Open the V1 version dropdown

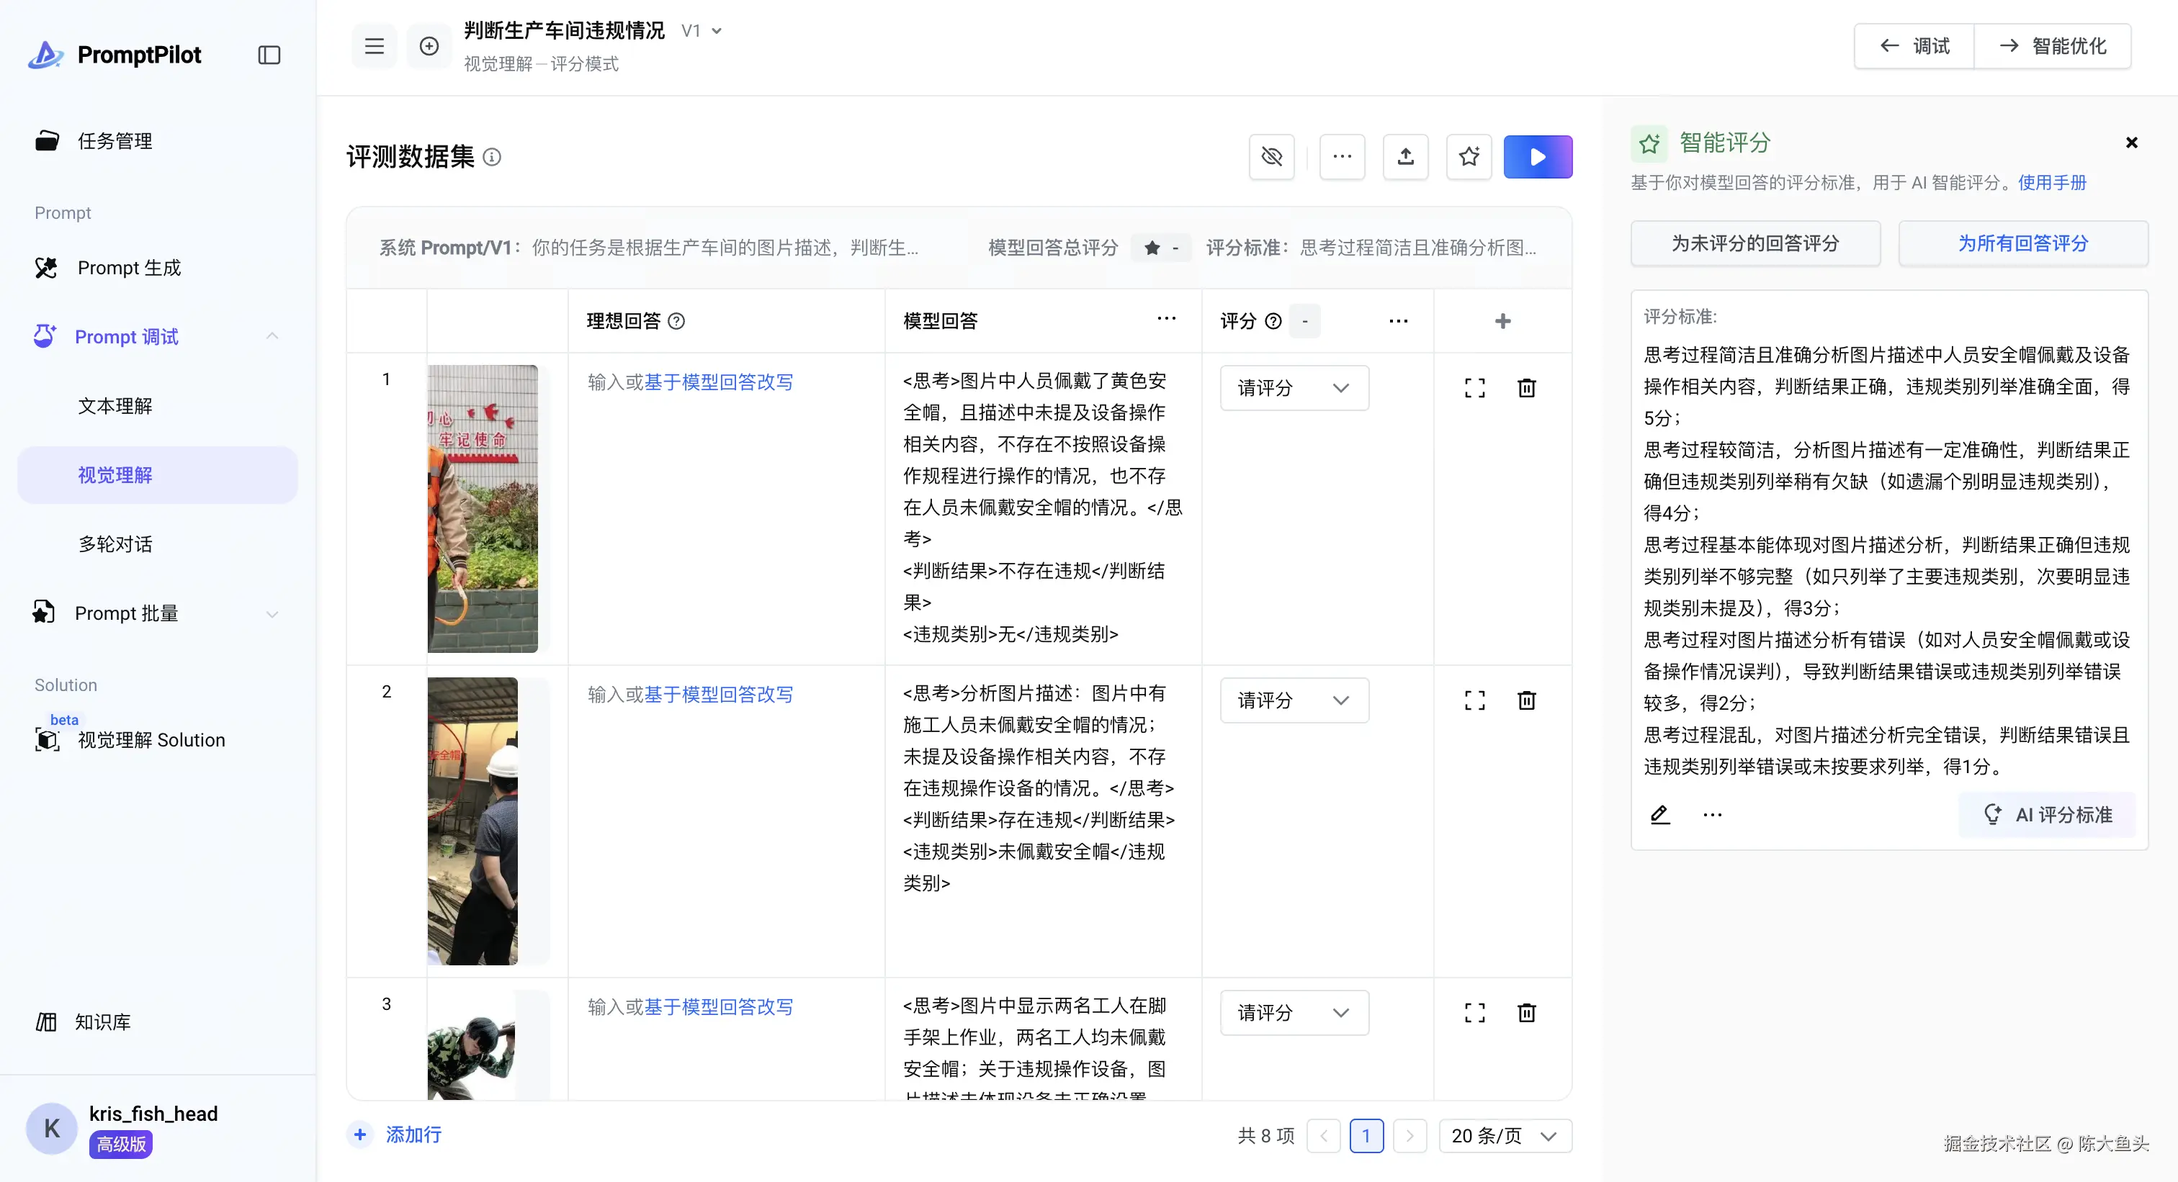point(702,31)
